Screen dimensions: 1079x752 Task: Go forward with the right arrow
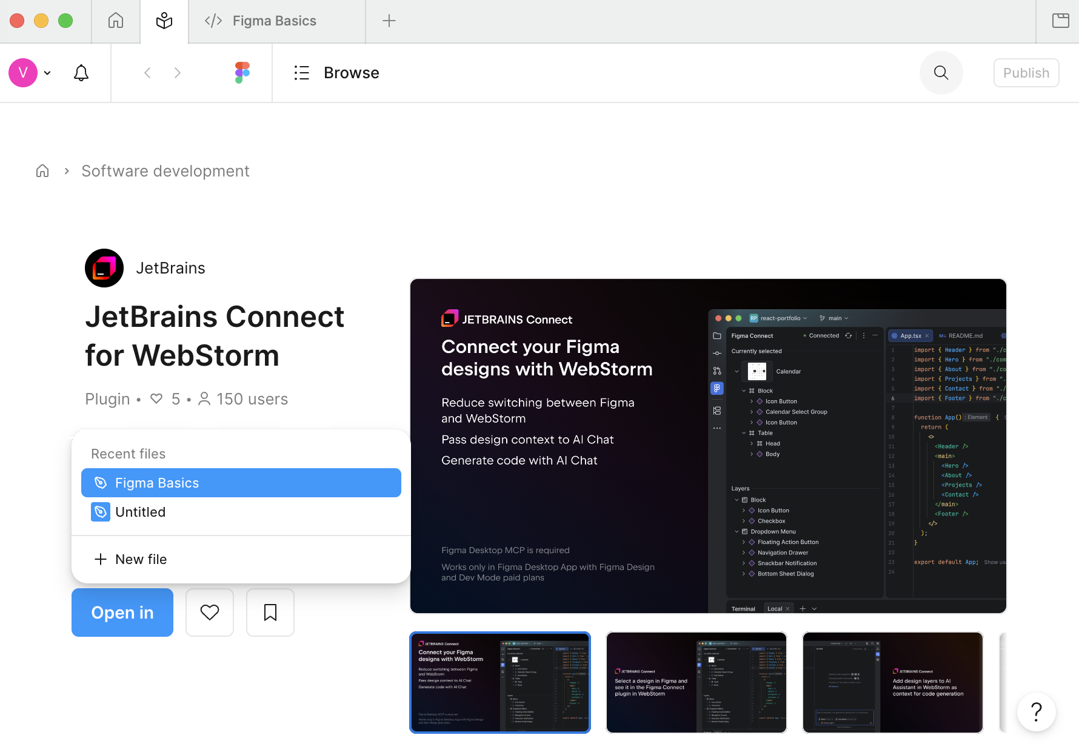[177, 73]
